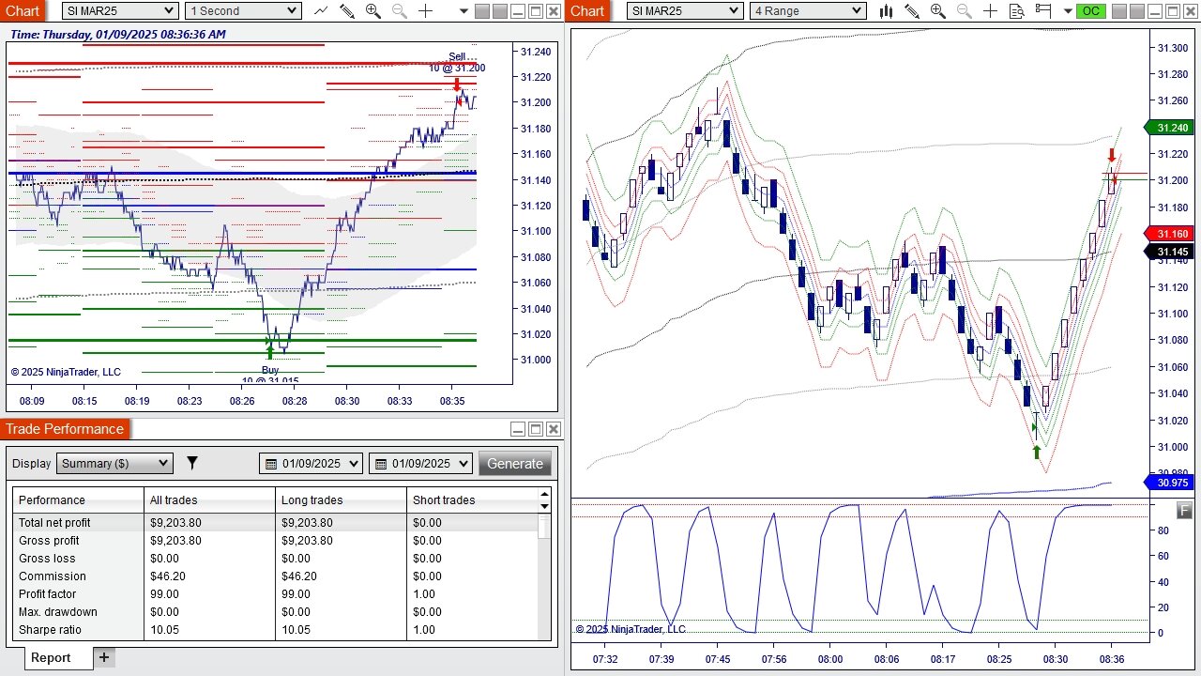This screenshot has height=676, width=1201.
Task: Toggle the green OC button
Action: click(1090, 11)
